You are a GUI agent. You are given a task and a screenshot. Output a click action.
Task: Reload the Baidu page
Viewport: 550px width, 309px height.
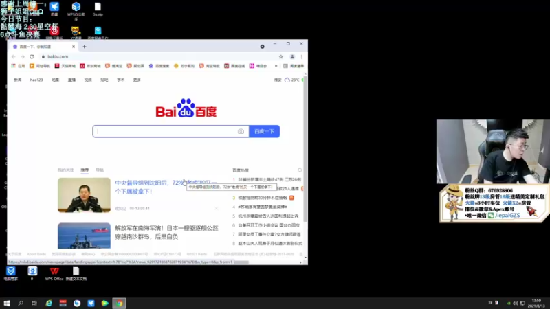click(32, 56)
